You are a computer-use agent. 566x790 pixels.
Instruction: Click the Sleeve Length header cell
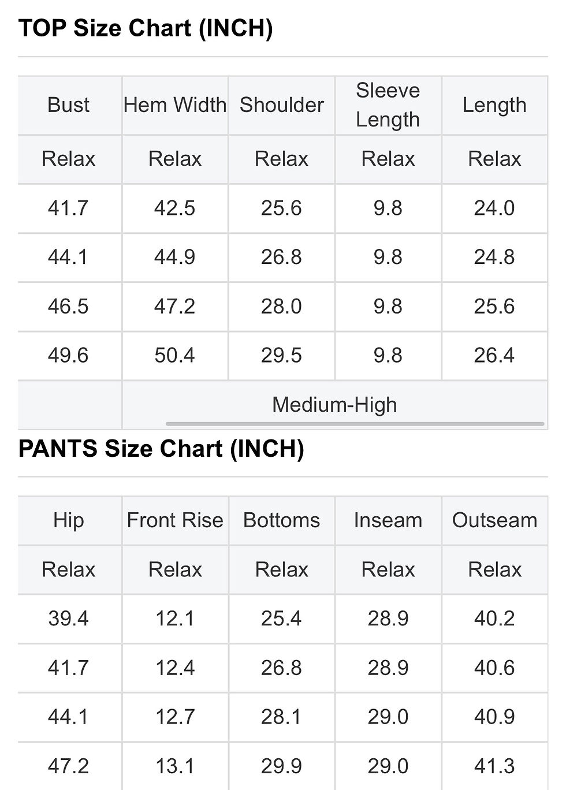click(x=388, y=105)
